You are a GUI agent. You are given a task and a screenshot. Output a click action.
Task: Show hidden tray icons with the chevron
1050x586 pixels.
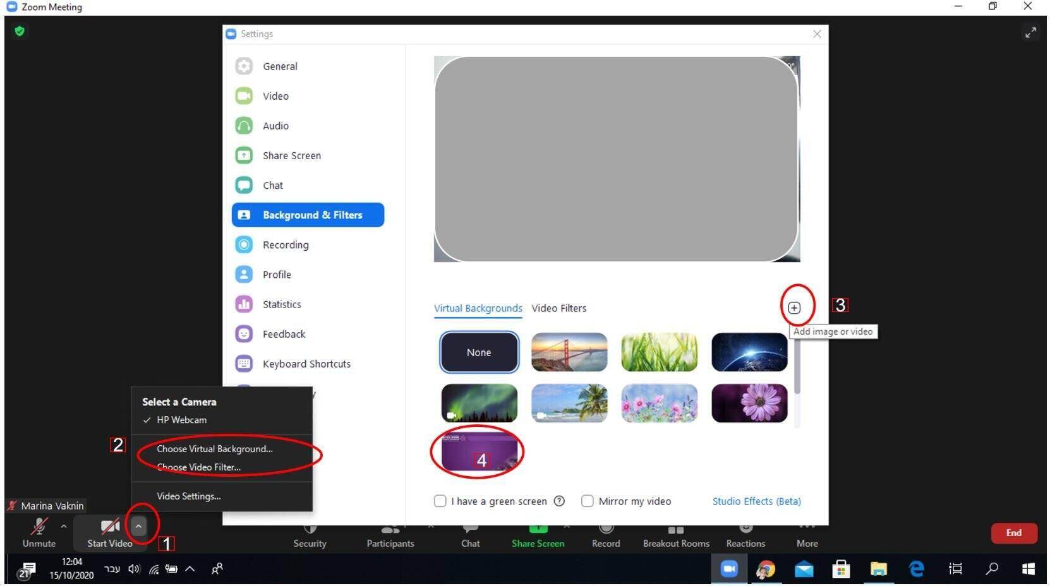tap(190, 569)
